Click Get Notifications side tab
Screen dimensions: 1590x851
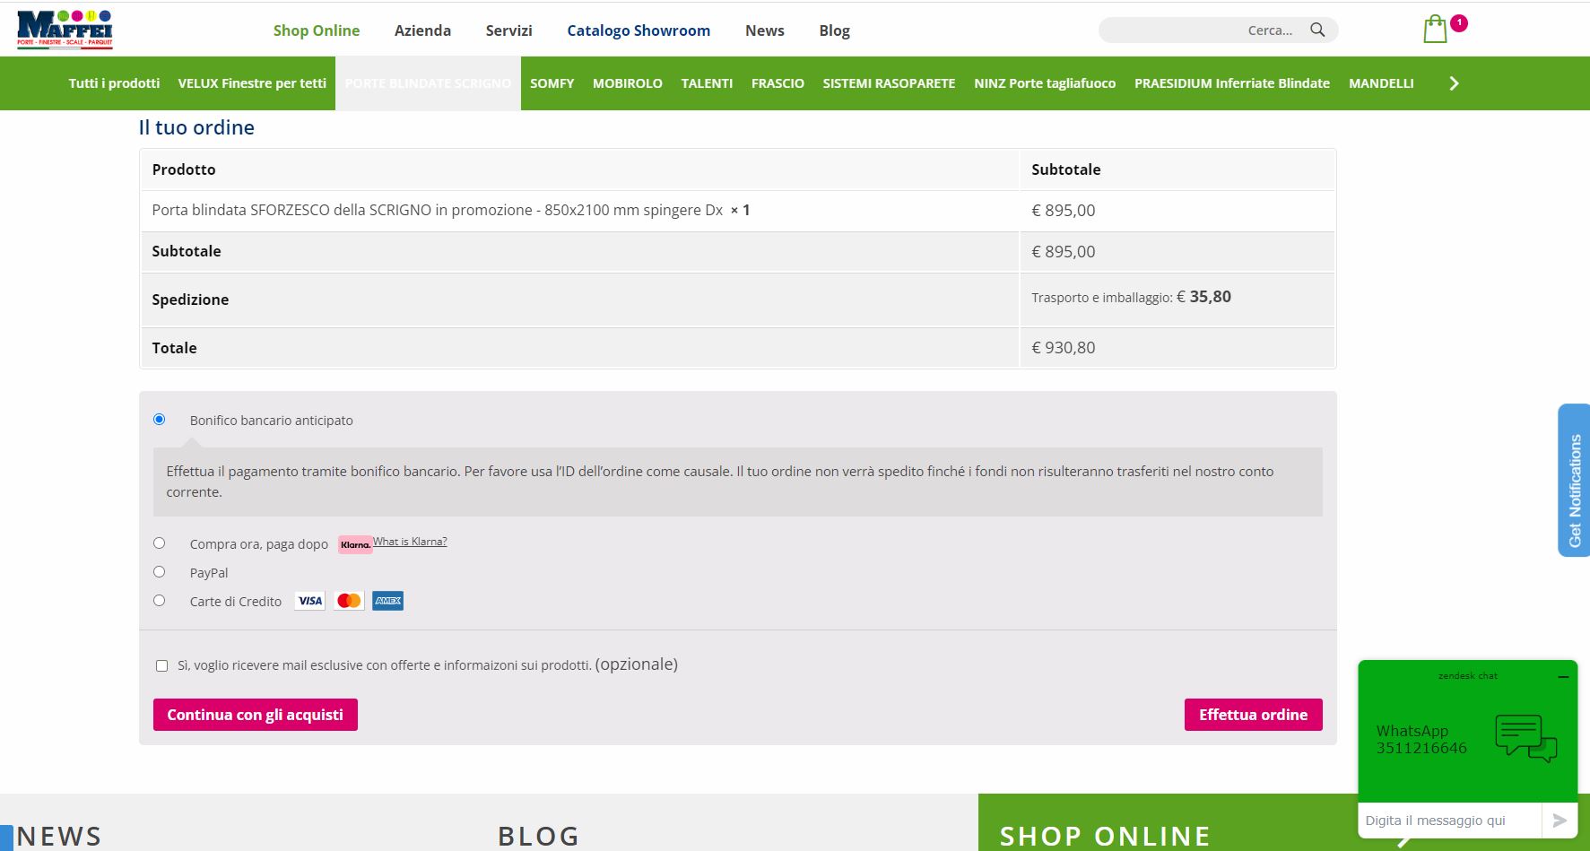click(1574, 481)
